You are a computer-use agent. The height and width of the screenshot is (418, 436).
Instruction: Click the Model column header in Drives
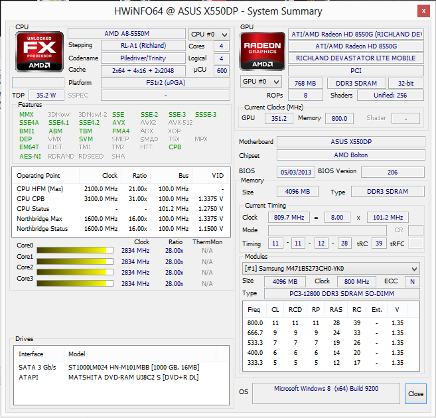coord(140,354)
